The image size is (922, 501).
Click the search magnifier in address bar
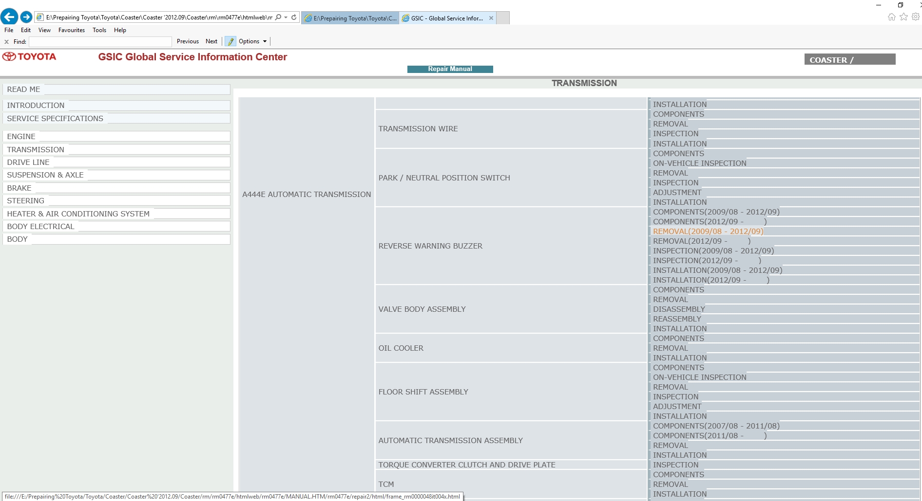tap(278, 17)
